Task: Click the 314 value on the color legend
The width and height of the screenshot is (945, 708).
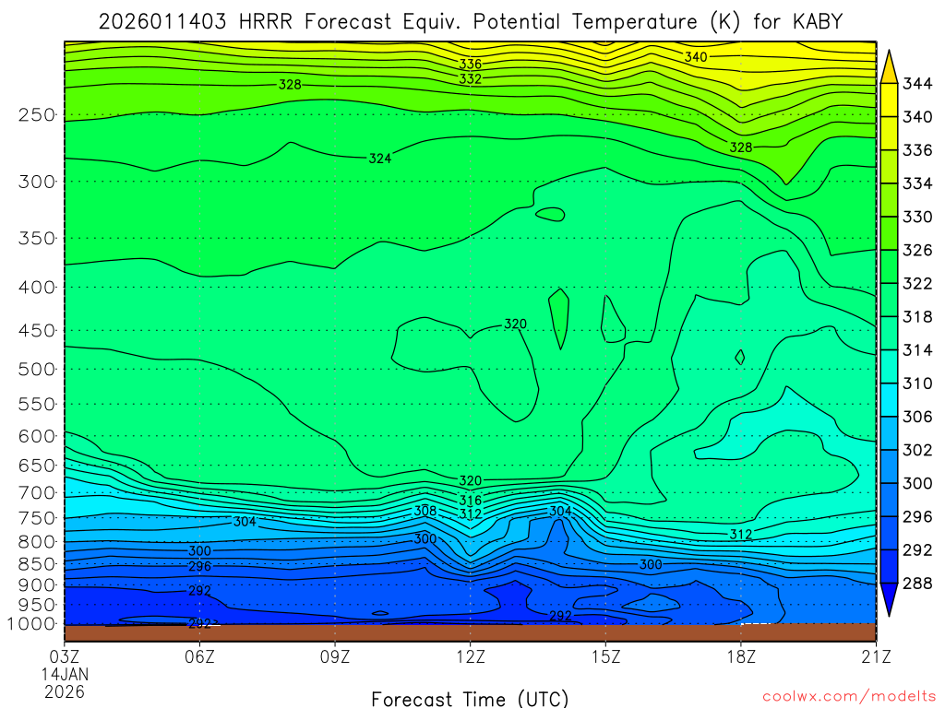Action: 916,350
